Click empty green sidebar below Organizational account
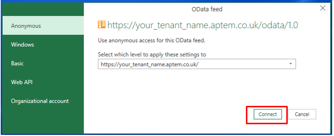This screenshot has width=334, height=136. click(x=43, y=122)
